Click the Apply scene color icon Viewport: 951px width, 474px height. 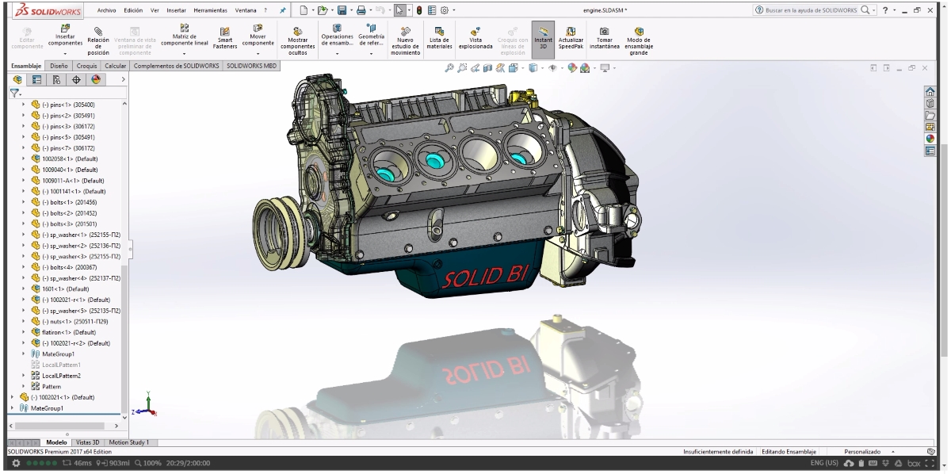pyautogui.click(x=585, y=68)
